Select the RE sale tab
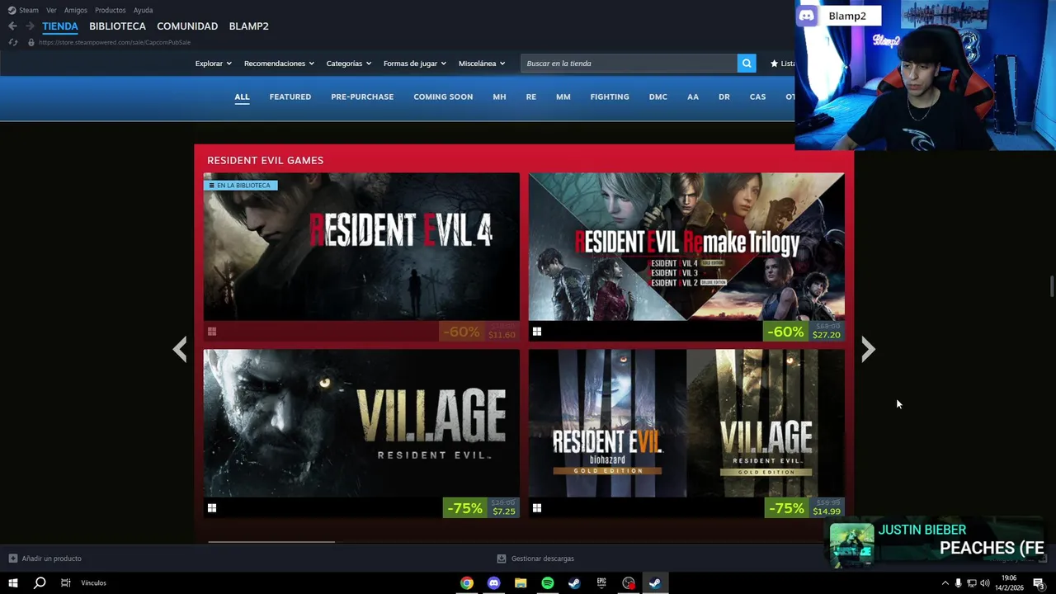Image resolution: width=1056 pixels, height=594 pixels. click(x=531, y=97)
